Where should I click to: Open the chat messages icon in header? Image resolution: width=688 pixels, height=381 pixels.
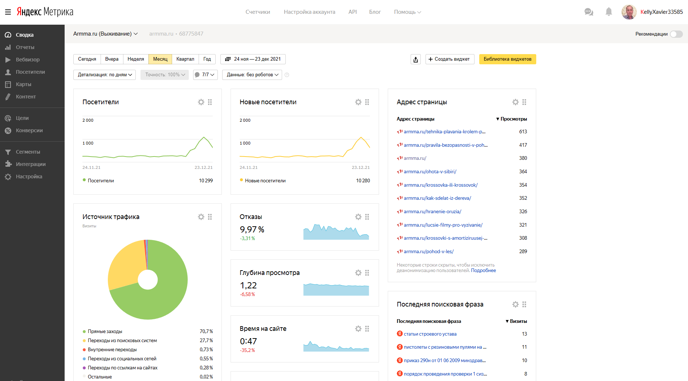tap(589, 12)
